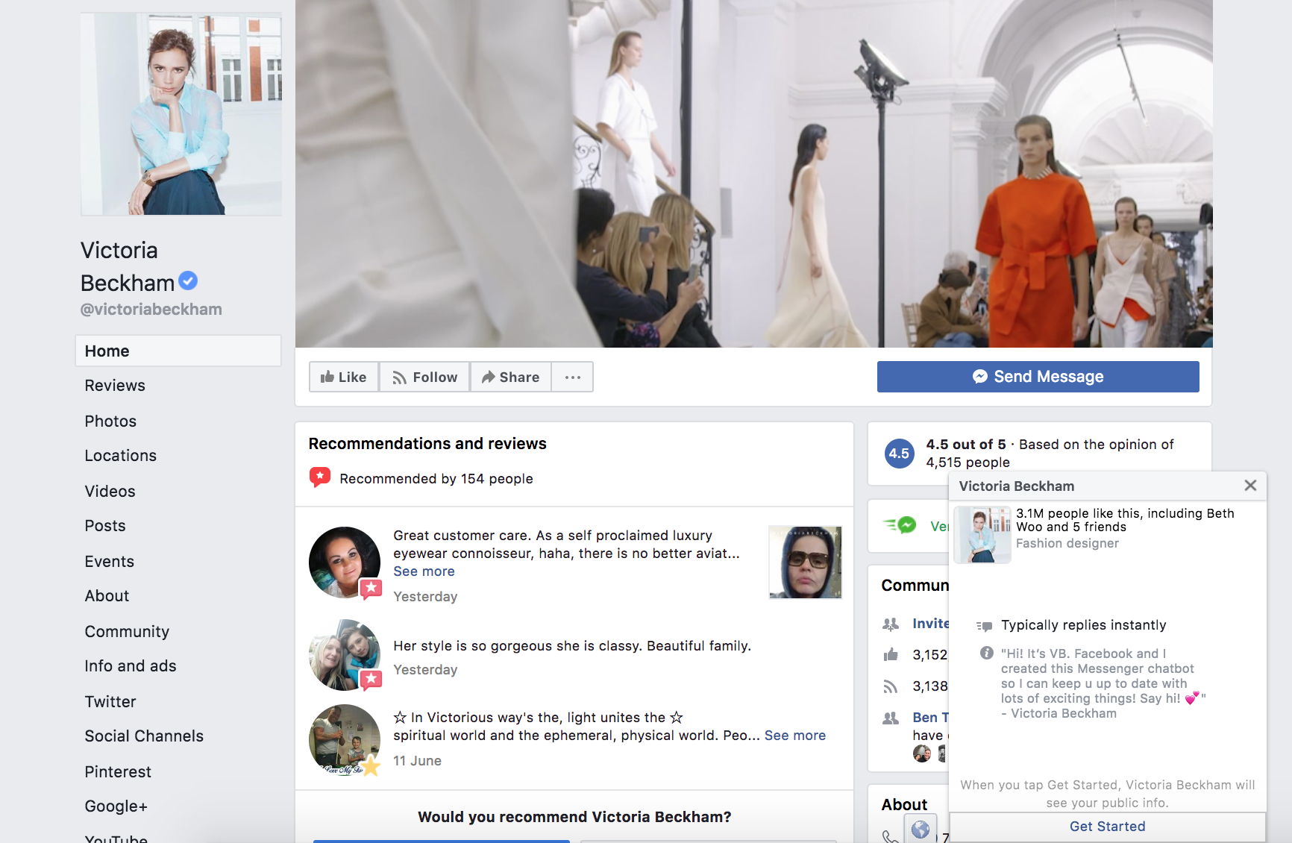Open the Community sidebar item

pos(128,632)
